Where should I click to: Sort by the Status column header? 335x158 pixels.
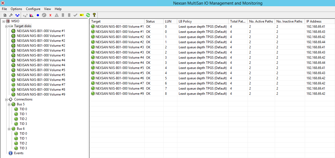point(154,21)
